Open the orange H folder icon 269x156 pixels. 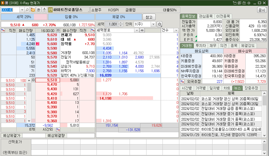click(x=33, y=10)
